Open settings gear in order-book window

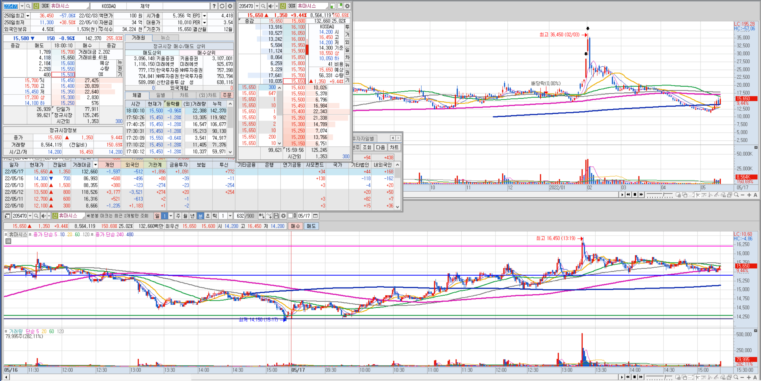(x=347, y=6)
